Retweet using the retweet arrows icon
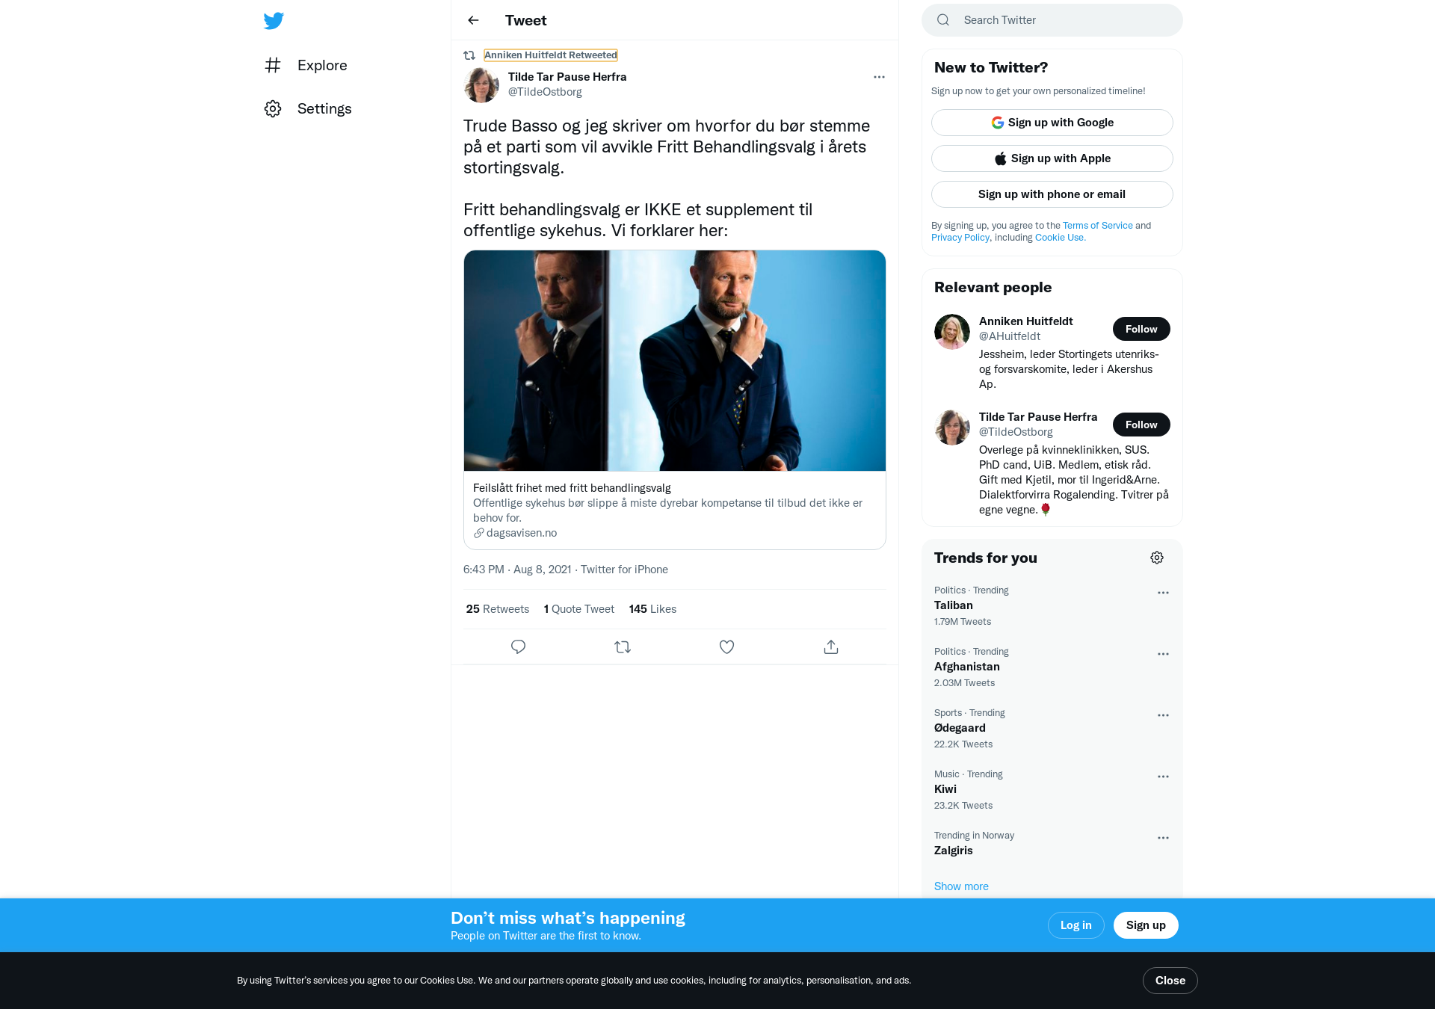Viewport: 1435px width, 1009px height. [x=623, y=647]
